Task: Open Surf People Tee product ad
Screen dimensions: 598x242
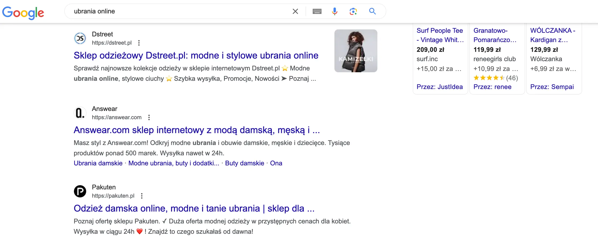Action: click(x=440, y=35)
